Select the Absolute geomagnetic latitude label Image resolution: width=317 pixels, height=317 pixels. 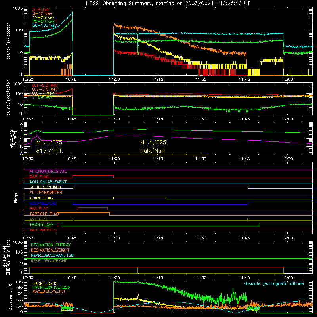coord(274,284)
